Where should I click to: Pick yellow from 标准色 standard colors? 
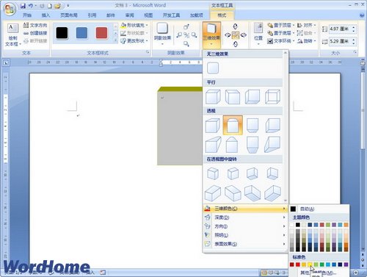click(310, 265)
